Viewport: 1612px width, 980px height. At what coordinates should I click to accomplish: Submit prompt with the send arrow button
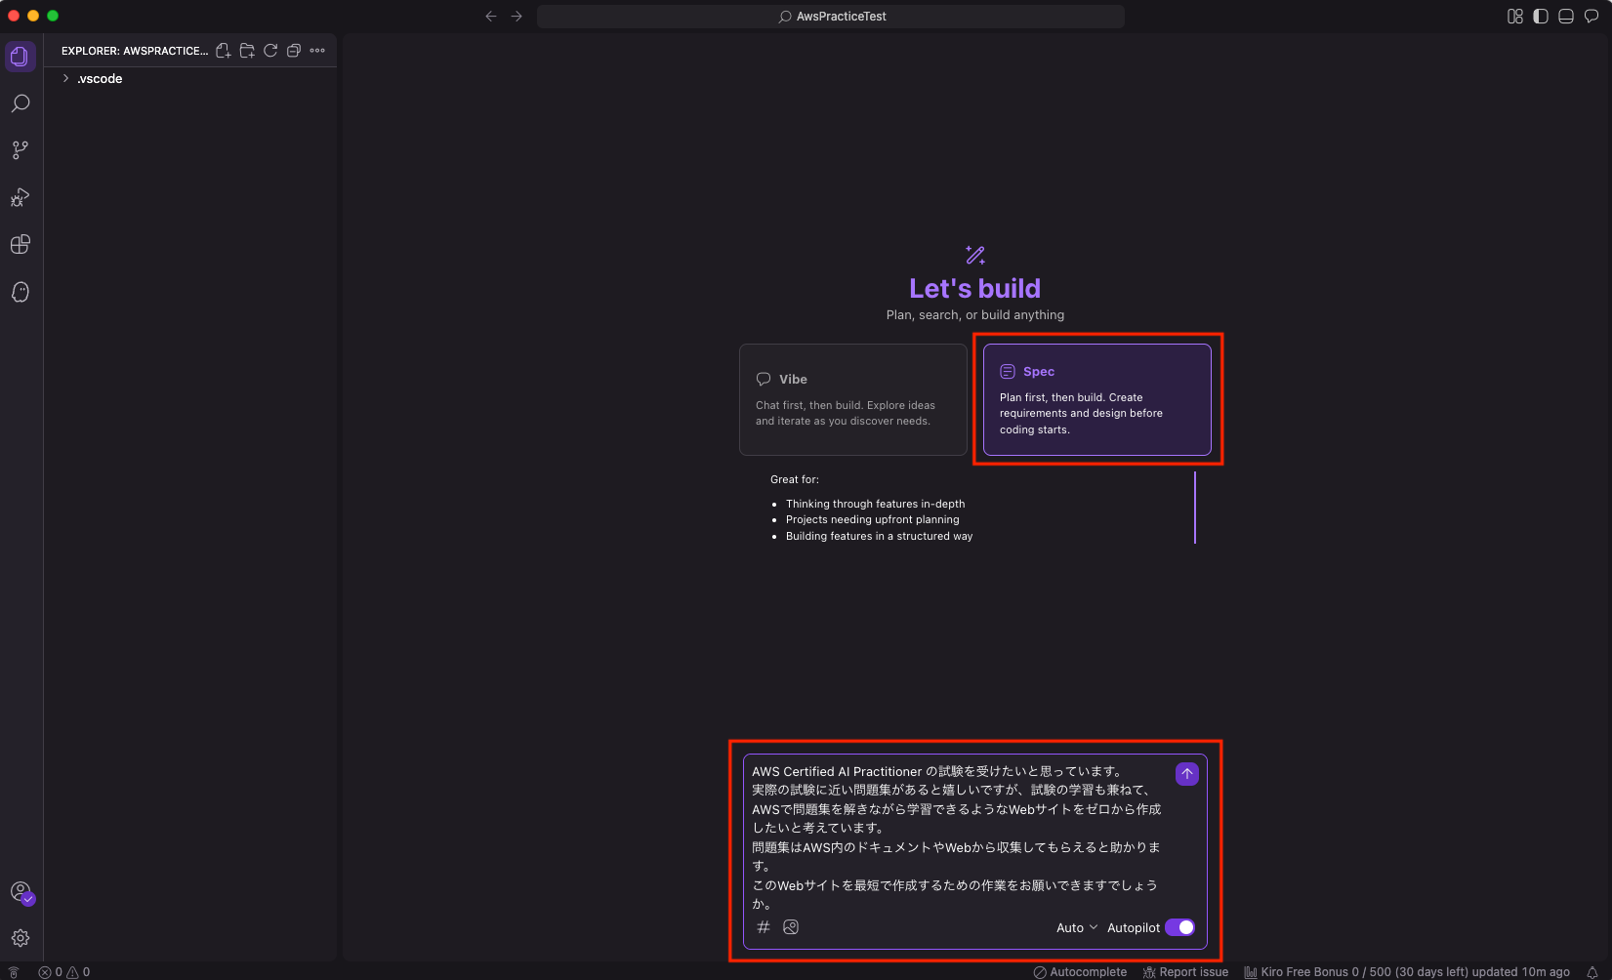click(x=1186, y=773)
